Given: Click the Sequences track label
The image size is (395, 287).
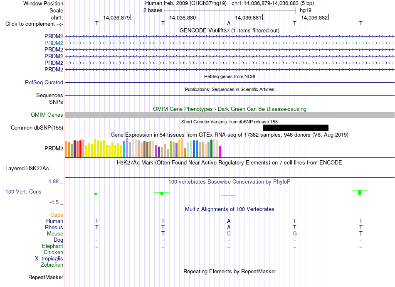Looking at the screenshot, I should (x=49, y=96).
